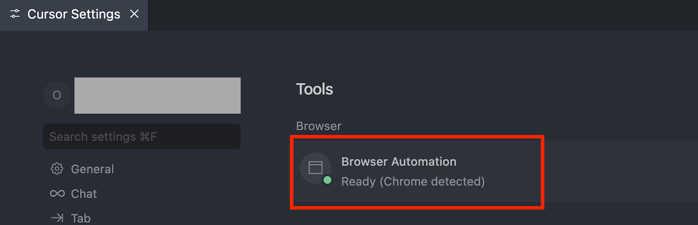This screenshot has height=225, width=698.
Task: Open the Tab settings section
Action: 81,218
